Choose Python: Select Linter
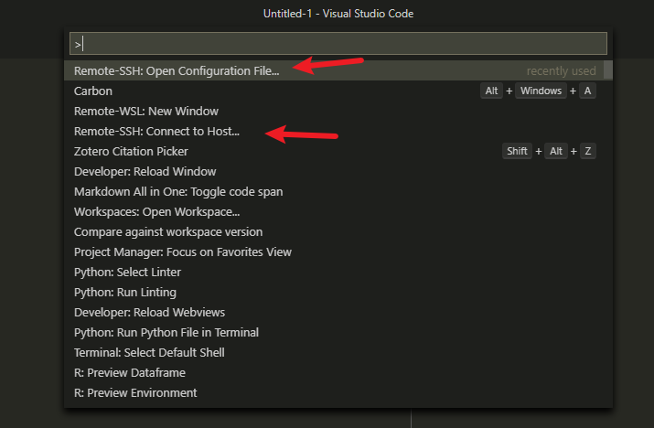Screen dimensions: 654x428 (338, 272)
